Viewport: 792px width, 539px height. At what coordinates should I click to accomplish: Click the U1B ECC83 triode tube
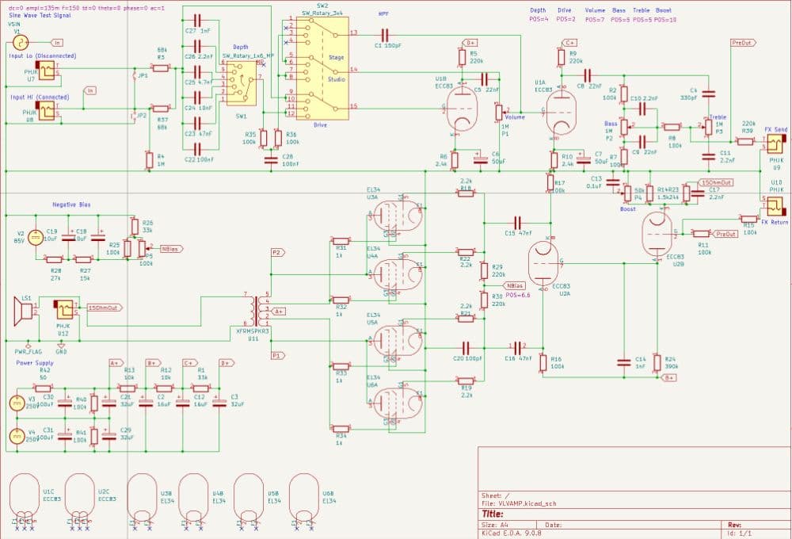(459, 108)
